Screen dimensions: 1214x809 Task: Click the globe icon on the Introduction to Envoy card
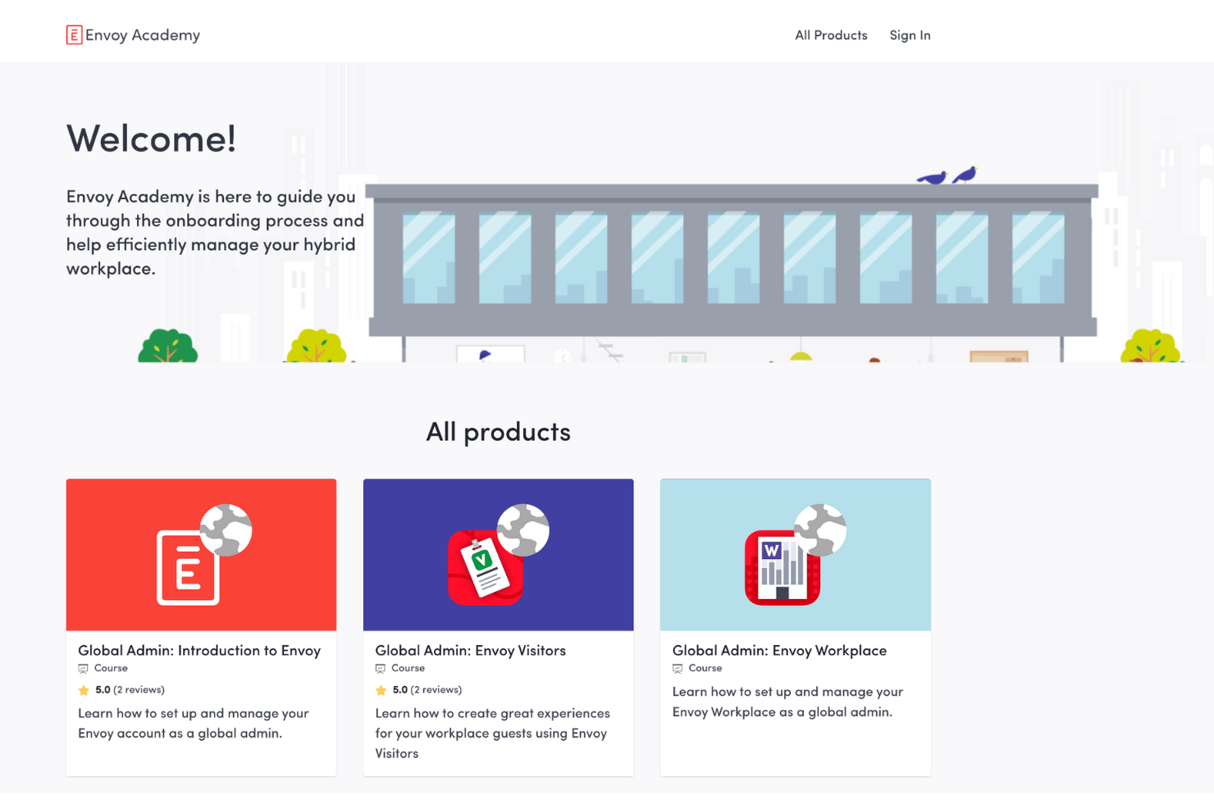click(x=226, y=530)
